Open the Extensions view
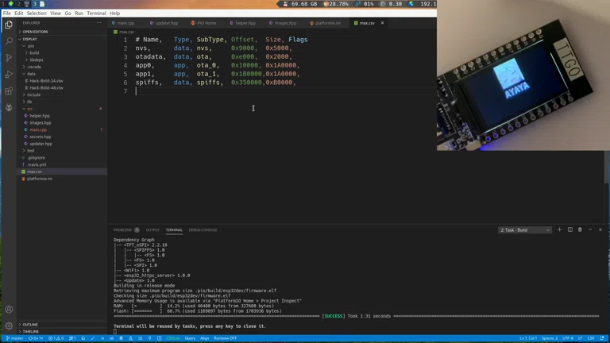This screenshot has width=610, height=343. (x=9, y=91)
